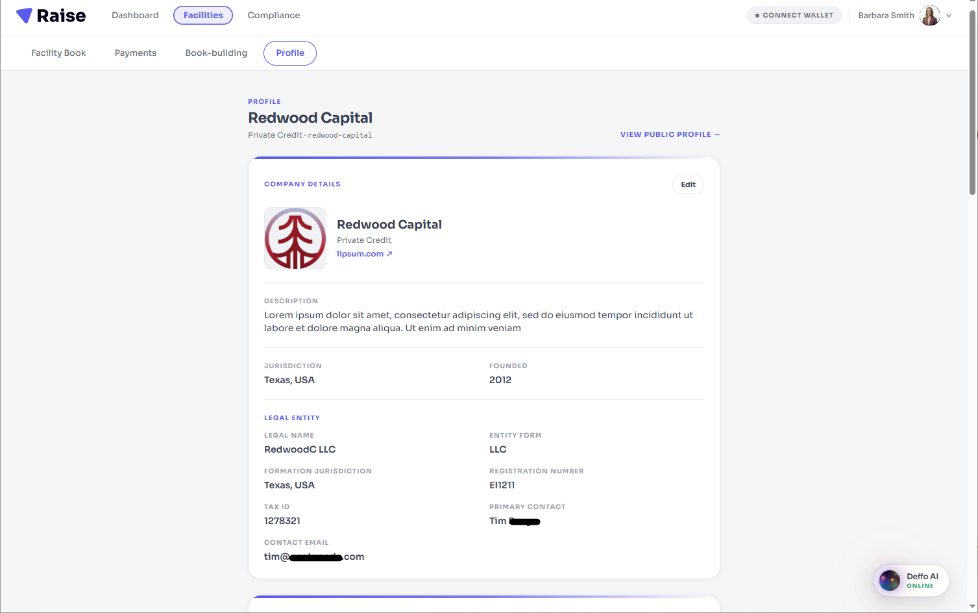This screenshot has width=978, height=613.
Task: Click the entity form value LLC
Action: (x=498, y=449)
